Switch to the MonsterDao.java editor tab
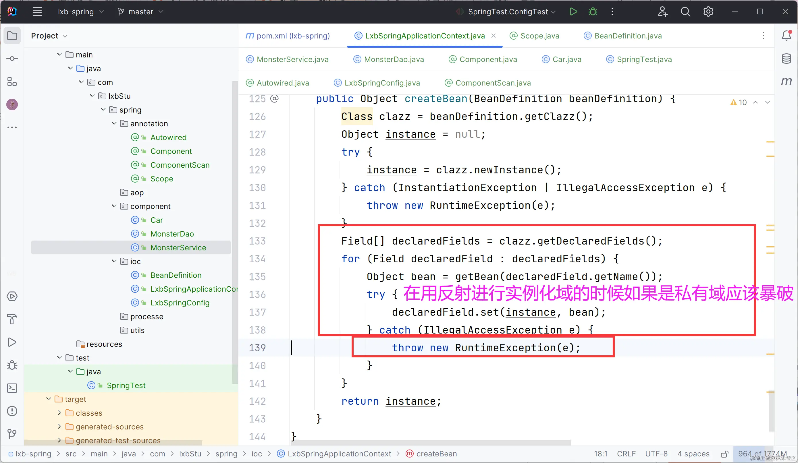798x463 pixels. (x=394, y=59)
